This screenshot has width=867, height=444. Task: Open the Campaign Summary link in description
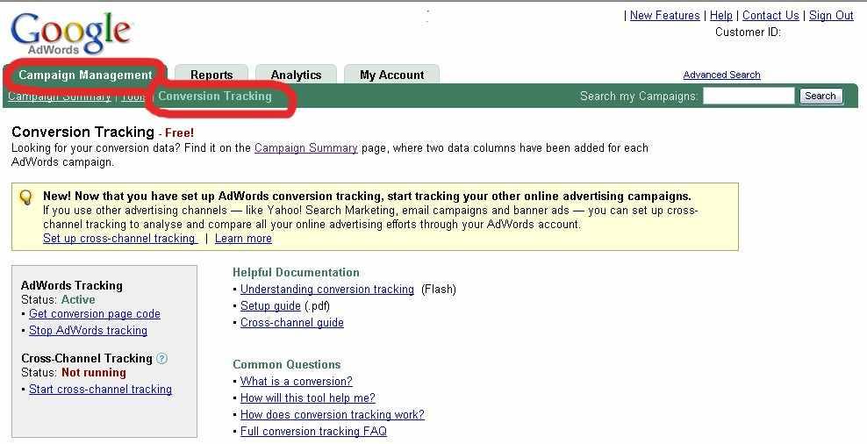305,147
